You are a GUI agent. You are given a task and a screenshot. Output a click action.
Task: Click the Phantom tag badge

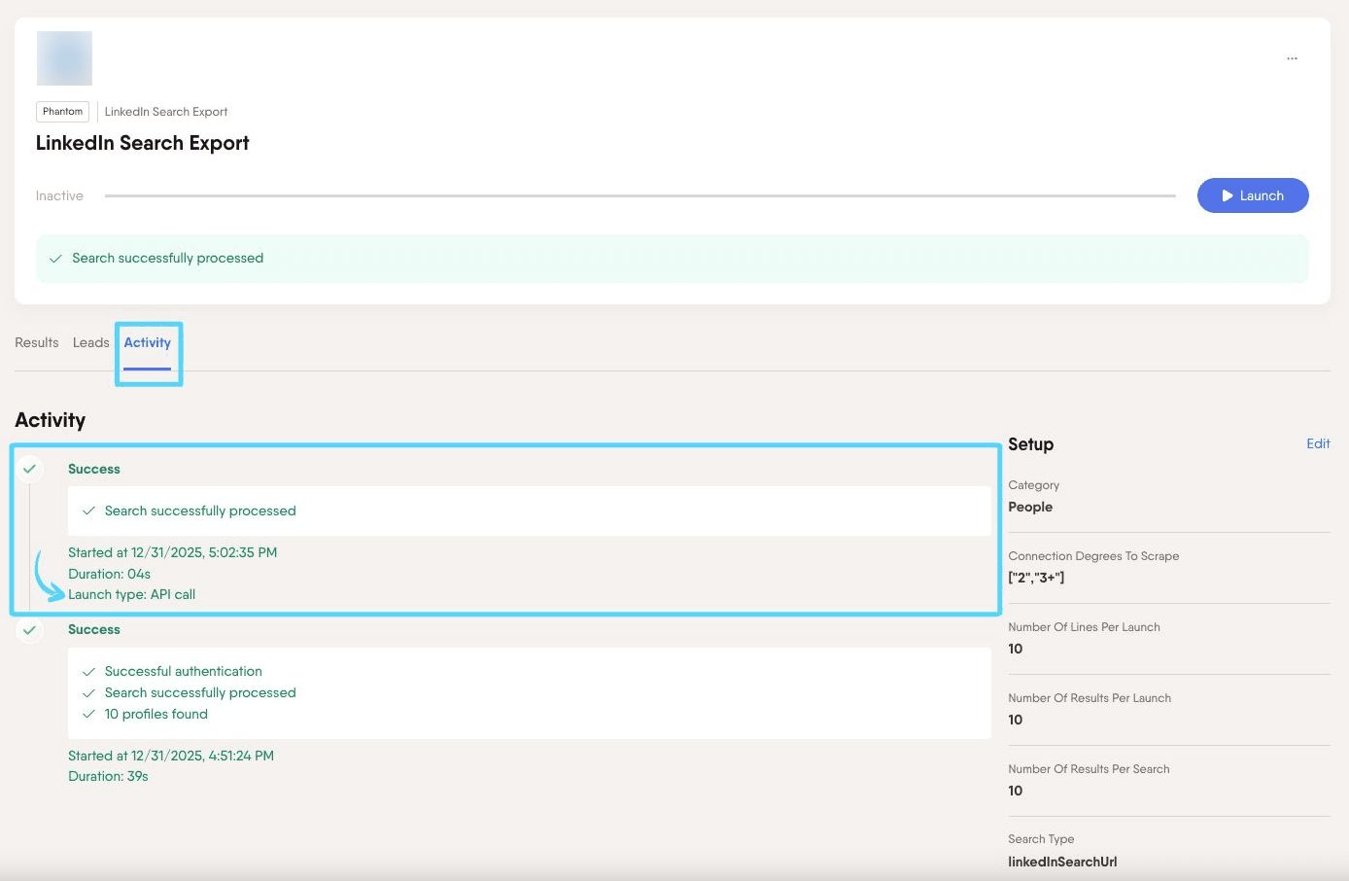coord(62,112)
